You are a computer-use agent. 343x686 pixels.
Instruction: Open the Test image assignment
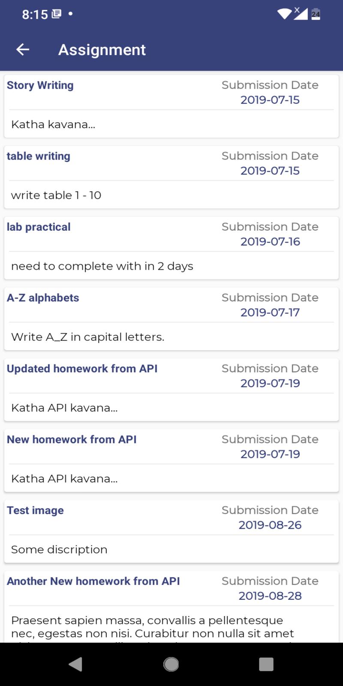[x=171, y=531]
